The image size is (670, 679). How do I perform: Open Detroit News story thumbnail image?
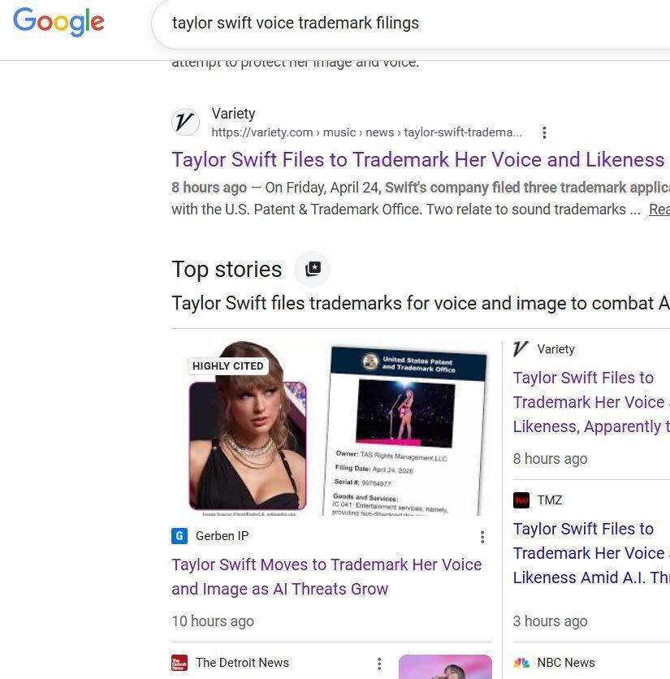tap(445, 667)
